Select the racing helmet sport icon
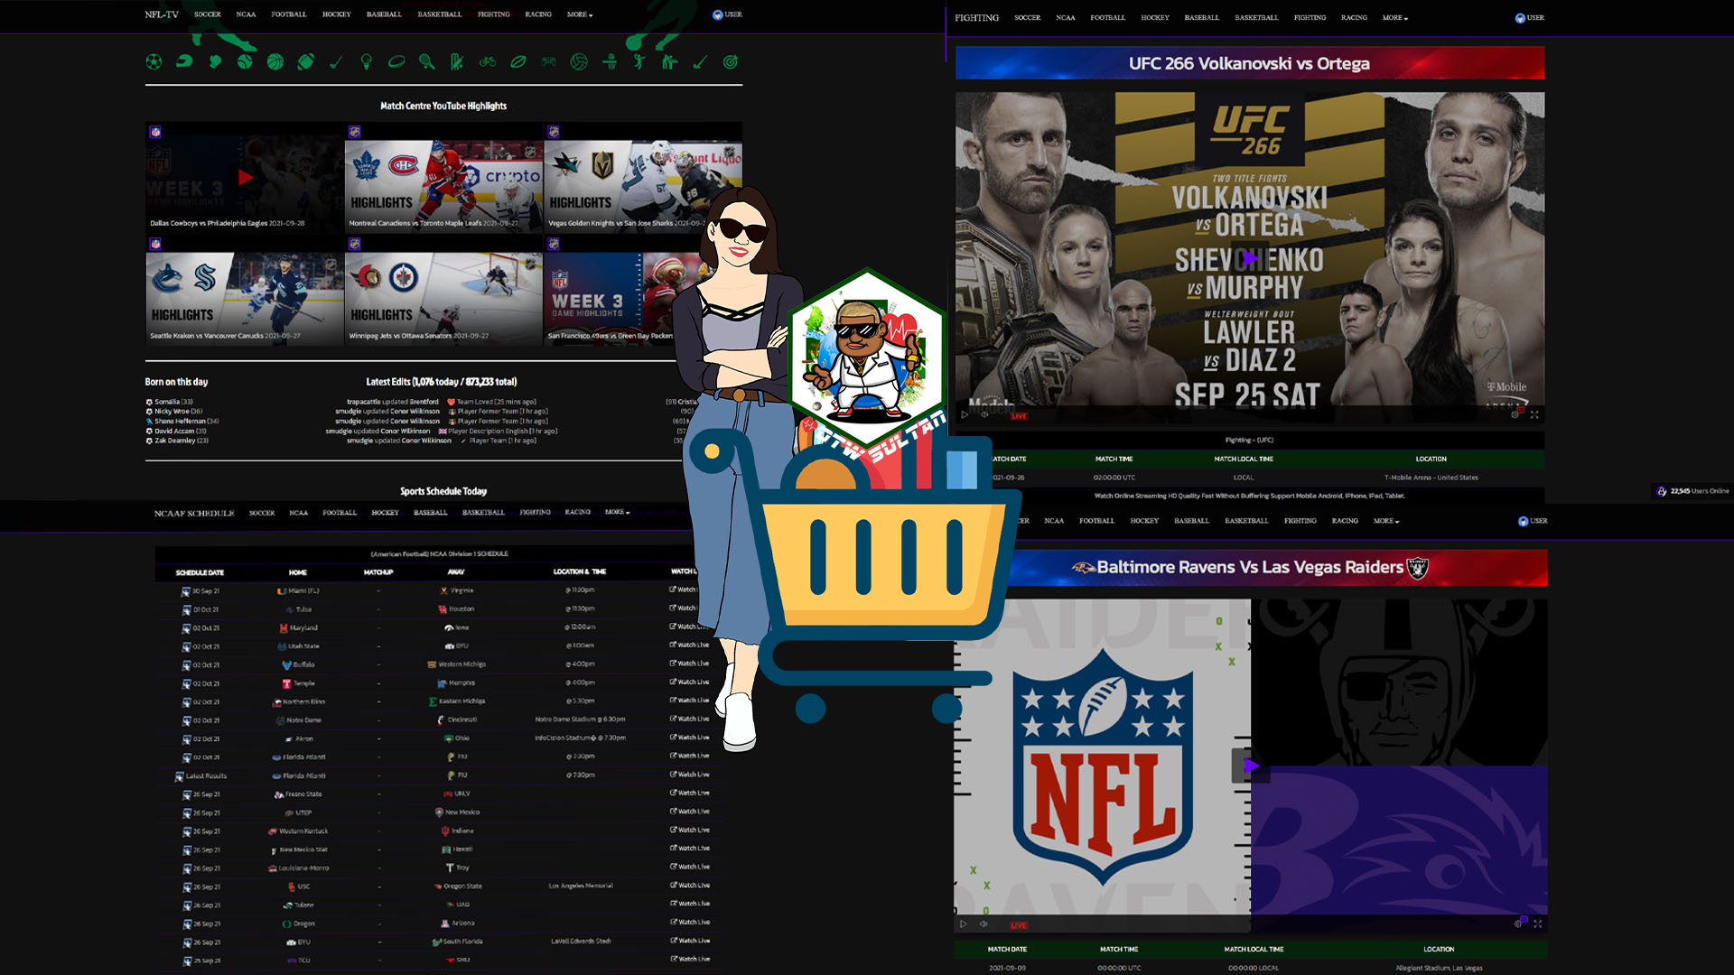Viewport: 1734px width, 975px height. pyautogui.click(x=184, y=61)
